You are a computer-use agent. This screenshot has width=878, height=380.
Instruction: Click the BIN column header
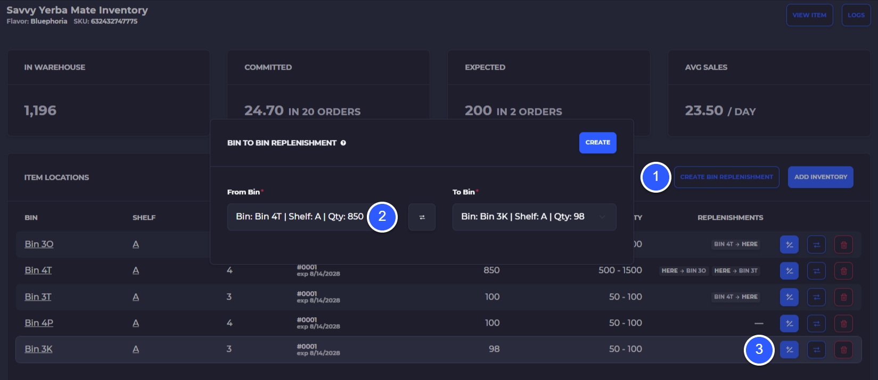(x=31, y=218)
